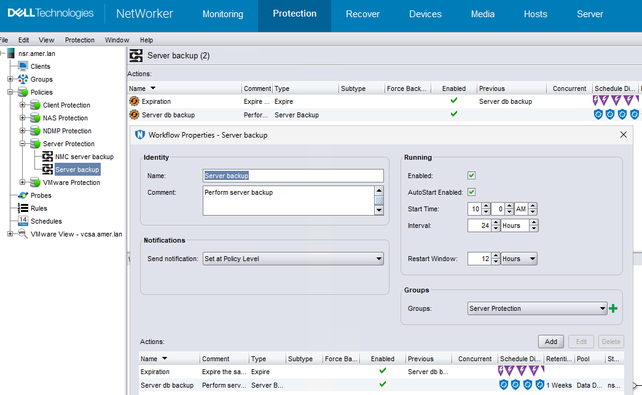Decrease the Restart Window value

[x=495, y=262]
